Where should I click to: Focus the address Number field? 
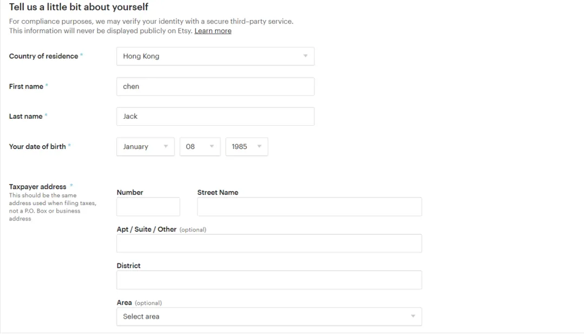148,207
